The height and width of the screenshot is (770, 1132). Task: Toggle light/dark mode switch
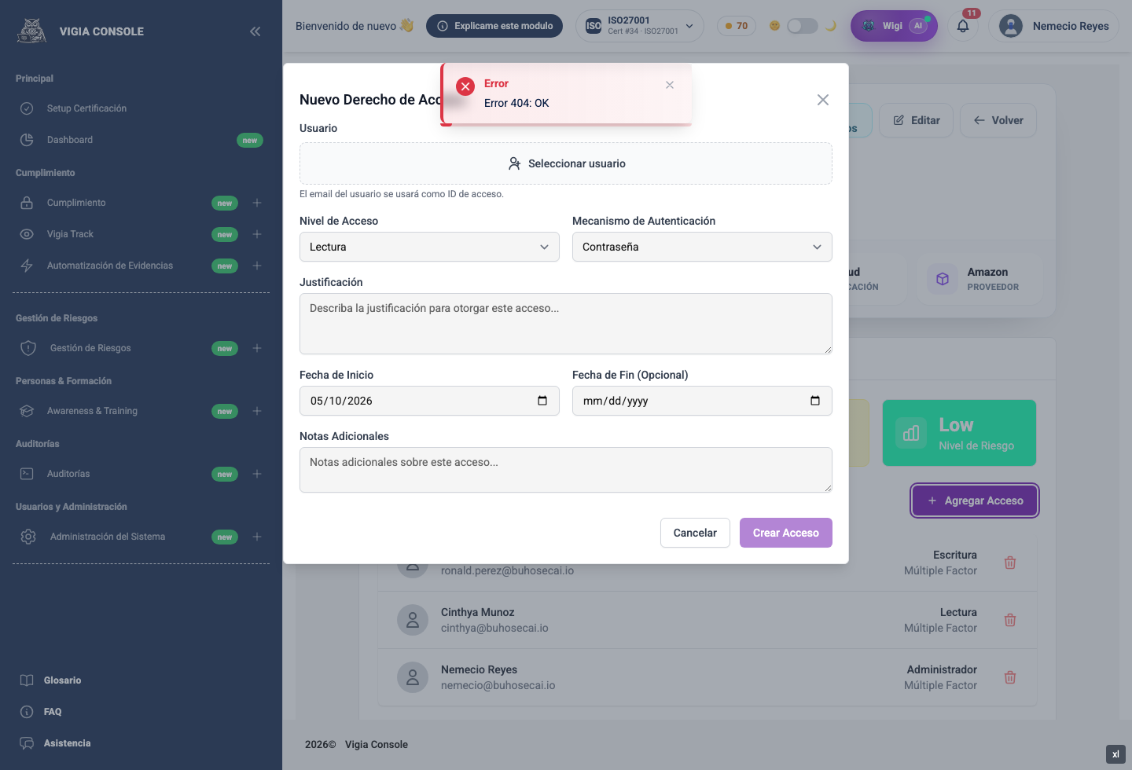803,26
